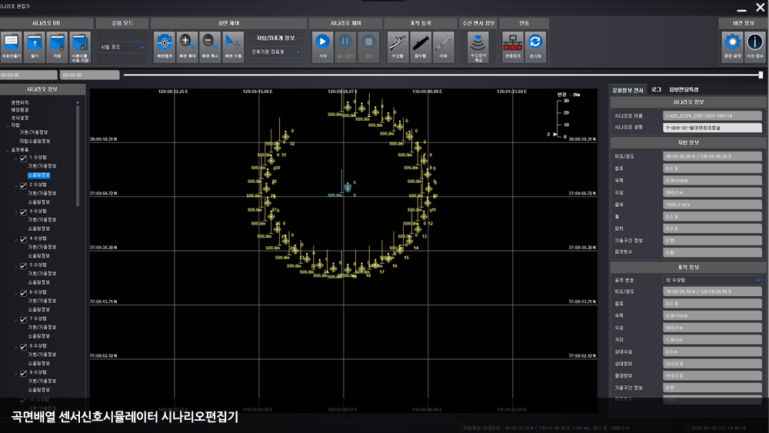The height and width of the screenshot is (433, 769).
Task: Select 자함소음원정보 tree item
Action: [x=35, y=142]
